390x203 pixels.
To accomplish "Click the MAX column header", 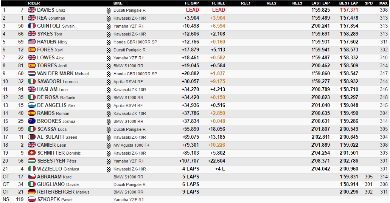I will (383, 3).
